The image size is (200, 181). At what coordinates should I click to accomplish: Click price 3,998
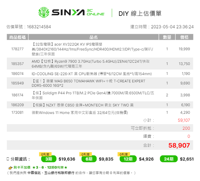tap(185, 95)
